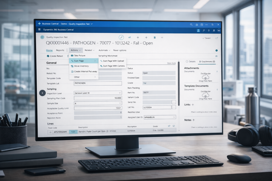Click the Show more link in General section
The height and width of the screenshot is (181, 272).
pyautogui.click(x=171, y=63)
